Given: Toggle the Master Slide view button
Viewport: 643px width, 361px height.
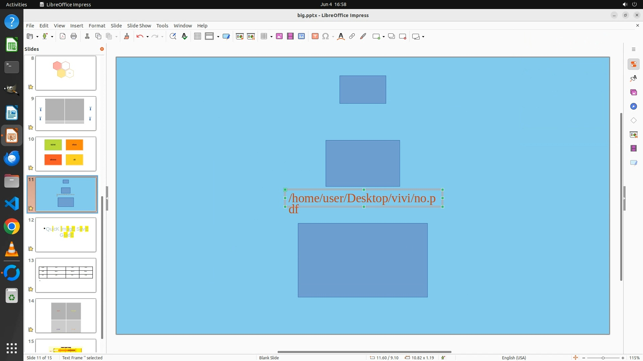Looking at the screenshot, I should coord(226,36).
